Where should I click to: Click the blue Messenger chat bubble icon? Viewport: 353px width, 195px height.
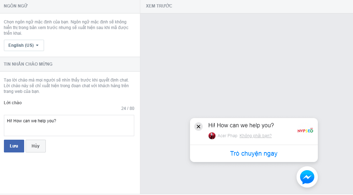point(307,177)
